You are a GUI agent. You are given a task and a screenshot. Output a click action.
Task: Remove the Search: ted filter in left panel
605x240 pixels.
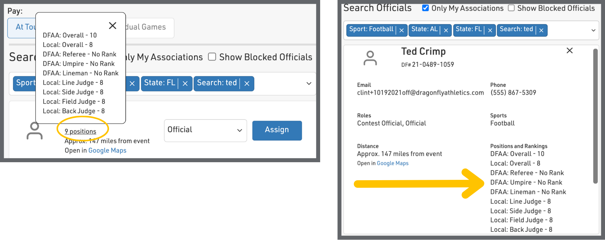click(x=247, y=83)
